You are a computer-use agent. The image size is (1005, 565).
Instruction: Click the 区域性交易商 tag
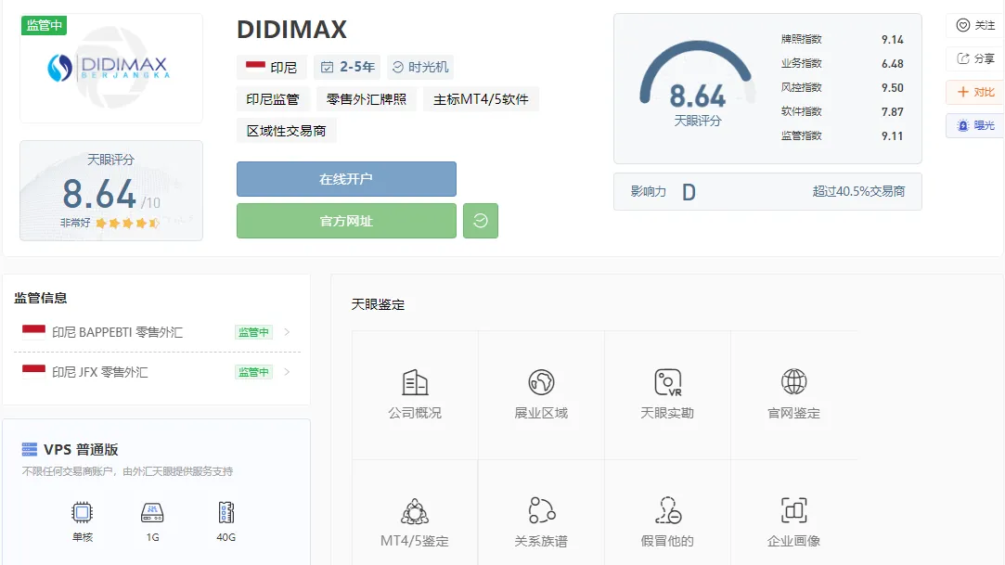[x=286, y=131]
